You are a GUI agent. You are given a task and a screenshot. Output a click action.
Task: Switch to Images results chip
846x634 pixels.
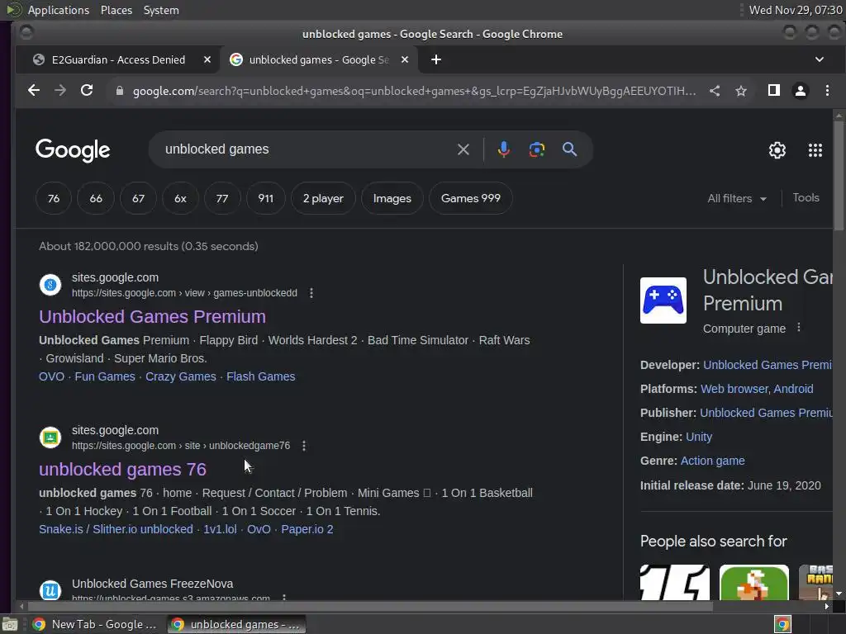tap(392, 198)
